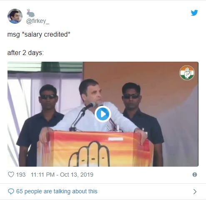The image size is (206, 200).
Task: Click the 193 likes count
Action: pyautogui.click(x=21, y=175)
